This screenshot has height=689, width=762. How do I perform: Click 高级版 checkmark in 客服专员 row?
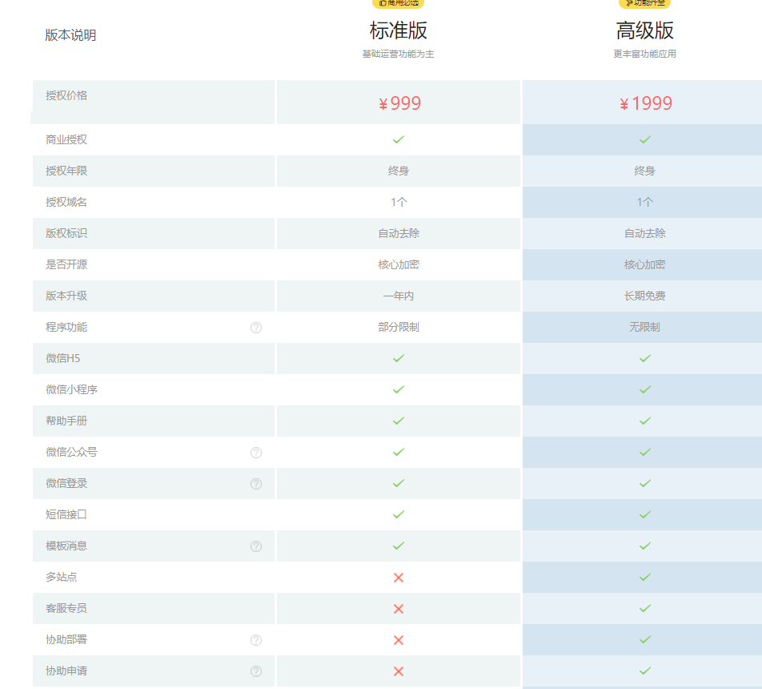point(645,608)
